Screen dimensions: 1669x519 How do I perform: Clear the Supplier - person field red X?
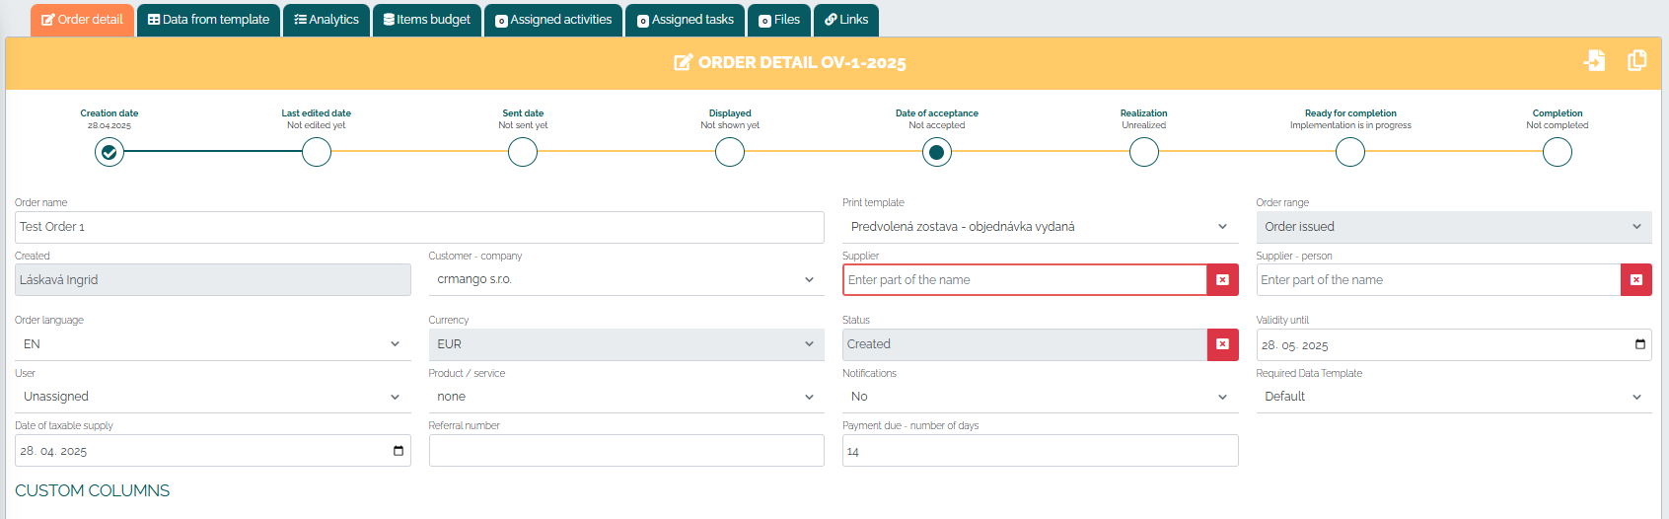coord(1636,280)
